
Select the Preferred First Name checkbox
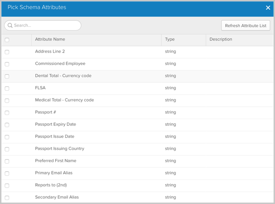(7, 161)
